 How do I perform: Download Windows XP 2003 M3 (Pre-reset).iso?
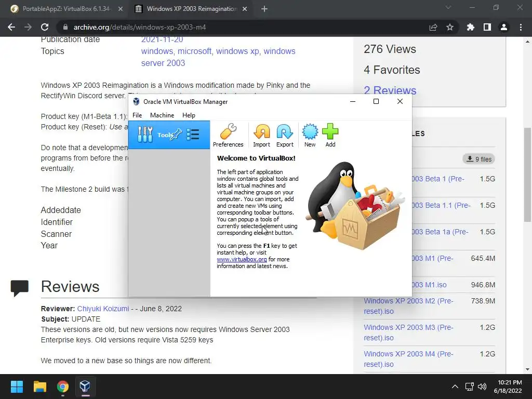click(x=408, y=332)
